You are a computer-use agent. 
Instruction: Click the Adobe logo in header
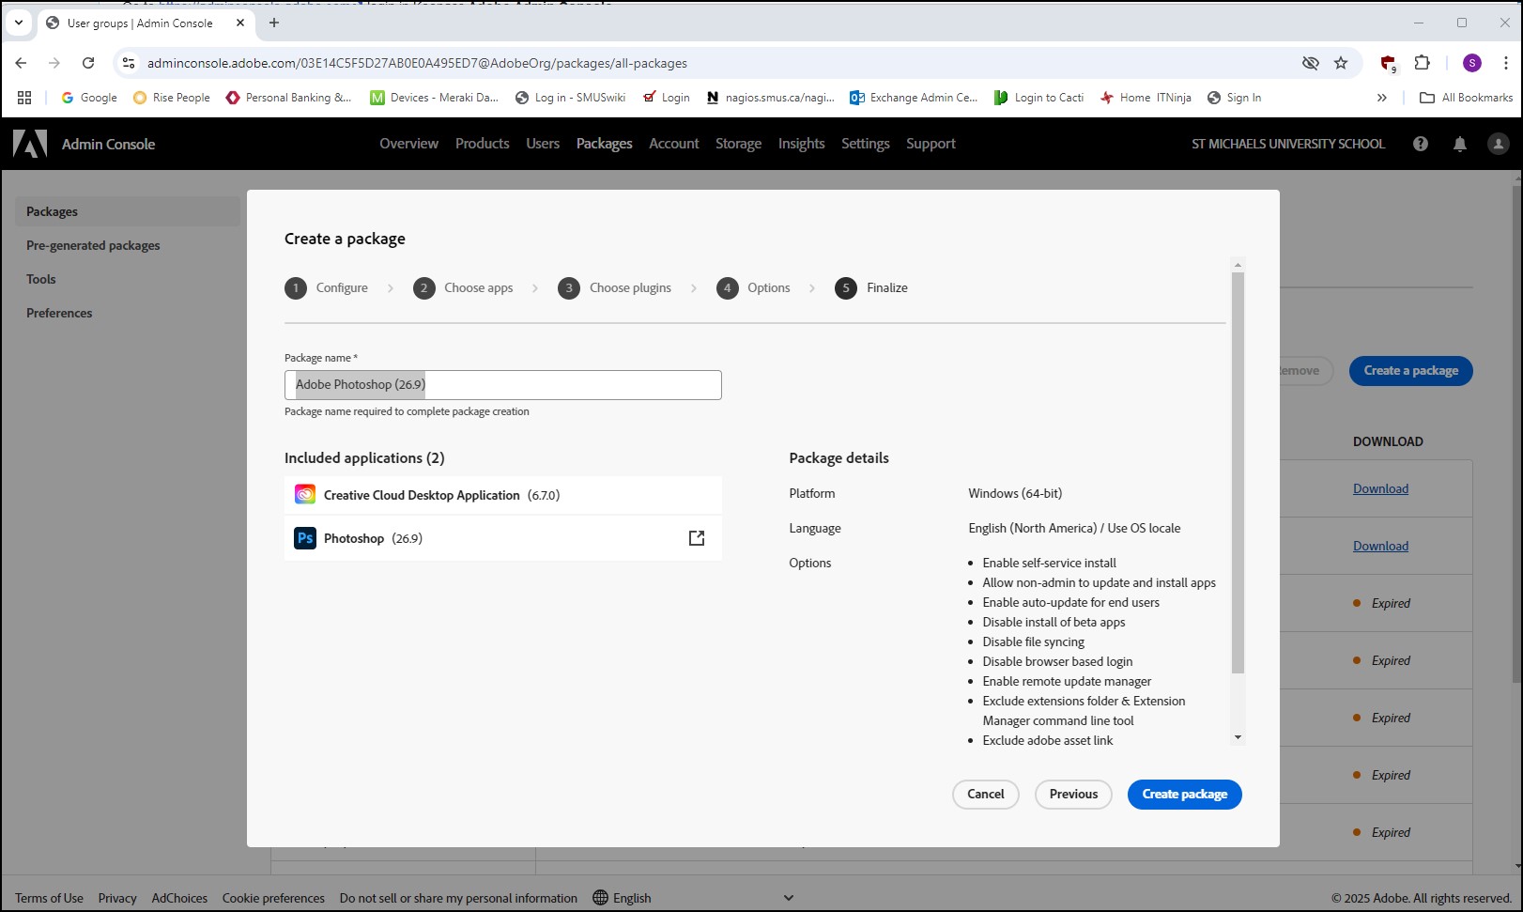tap(30, 144)
